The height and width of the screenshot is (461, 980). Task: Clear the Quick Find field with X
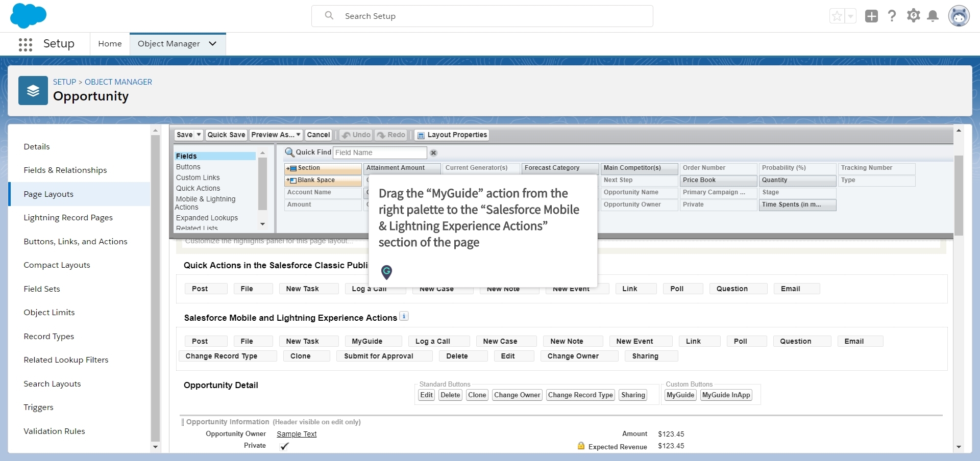[x=433, y=153]
